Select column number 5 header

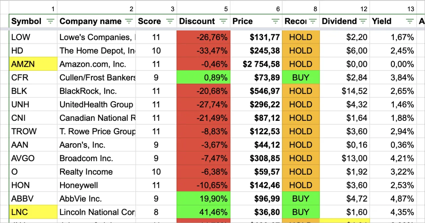coord(203,9)
